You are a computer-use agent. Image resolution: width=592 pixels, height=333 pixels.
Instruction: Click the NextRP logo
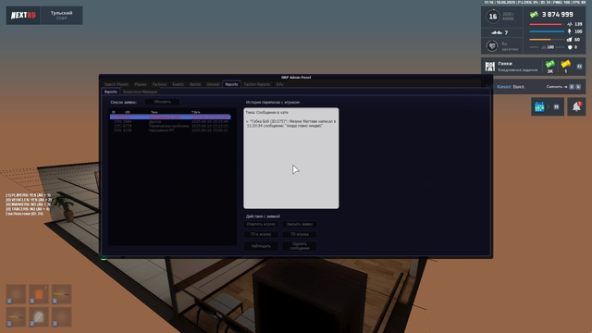click(23, 16)
